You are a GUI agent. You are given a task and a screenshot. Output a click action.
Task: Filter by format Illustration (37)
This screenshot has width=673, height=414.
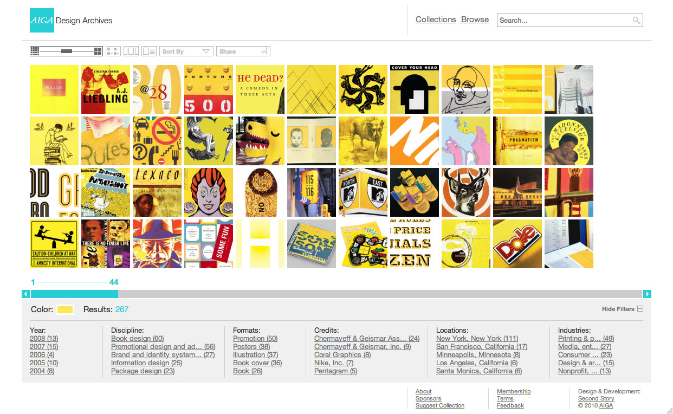tap(255, 355)
